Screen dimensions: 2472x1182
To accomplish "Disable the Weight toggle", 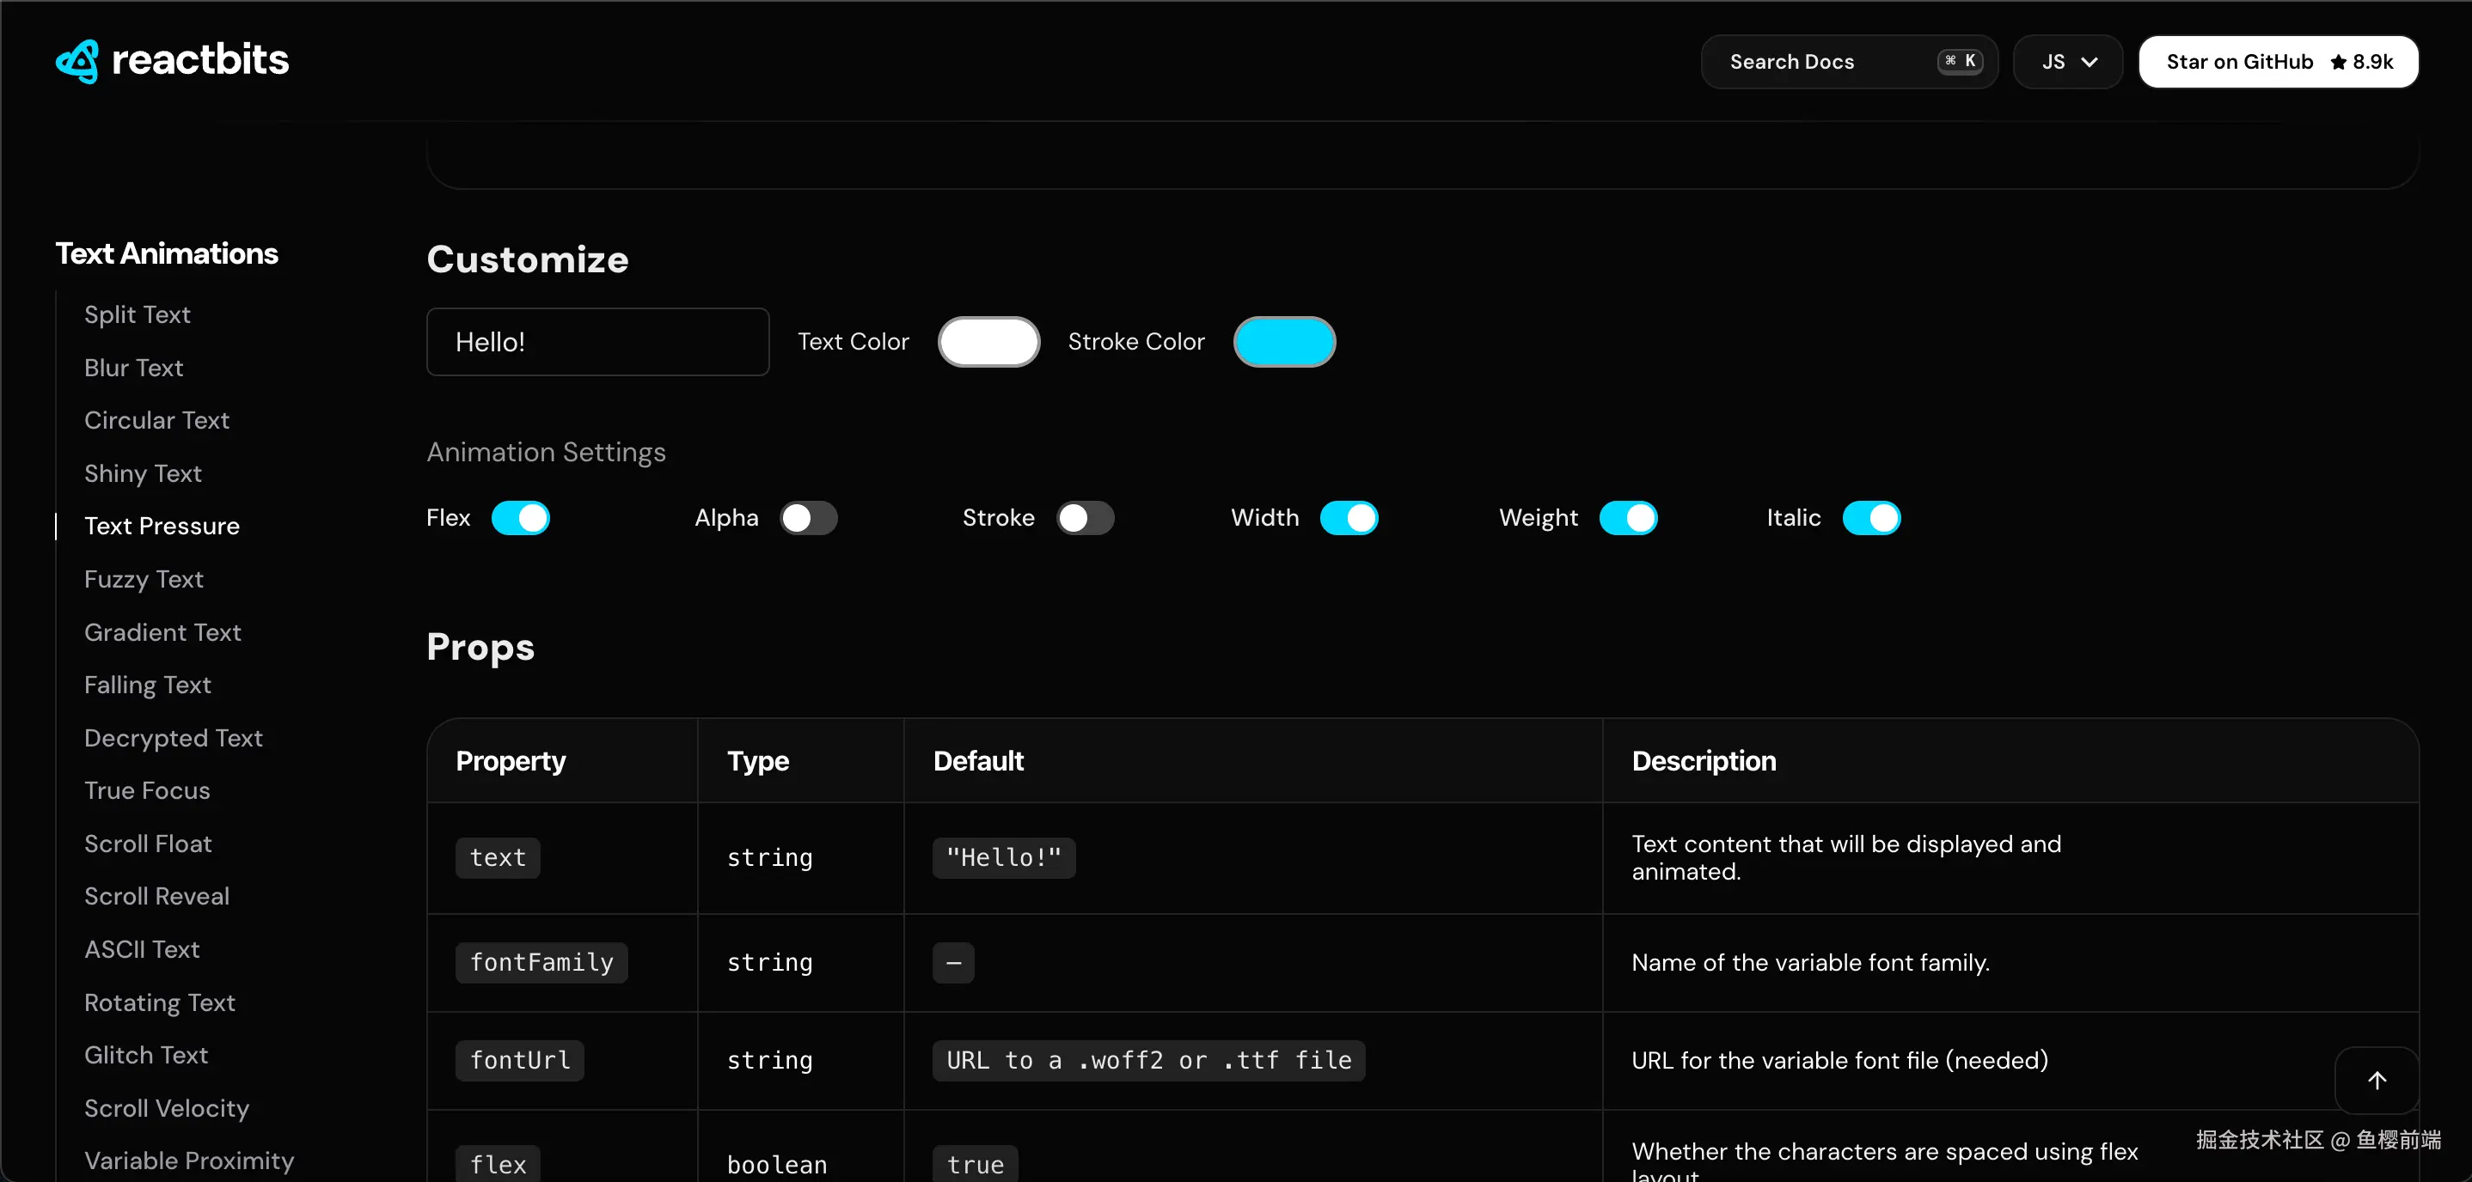I will (1628, 518).
